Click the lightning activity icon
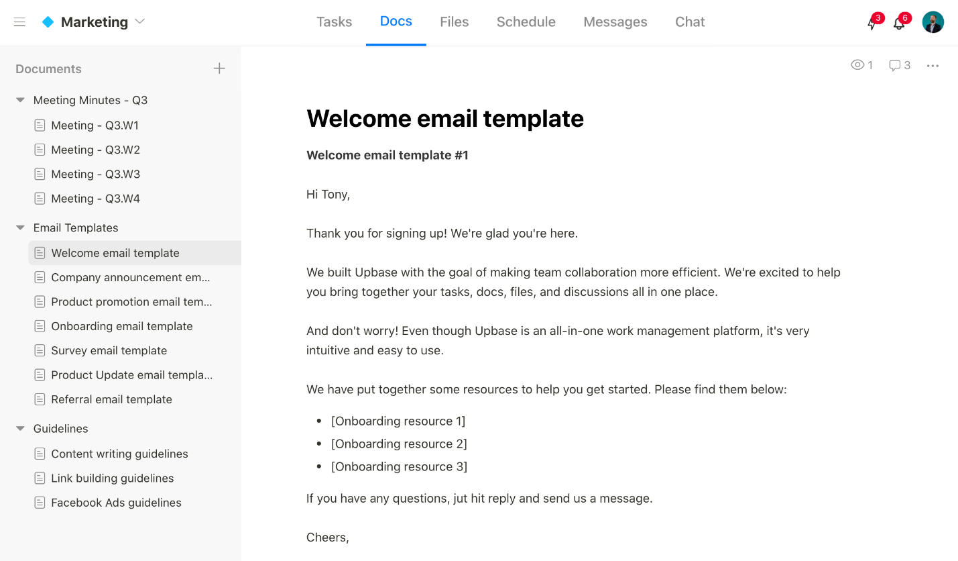958x561 pixels. (x=872, y=23)
